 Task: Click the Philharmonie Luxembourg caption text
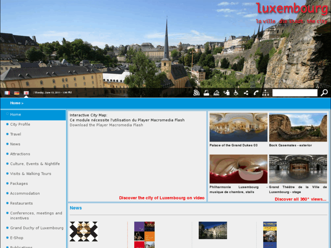pos(238,190)
